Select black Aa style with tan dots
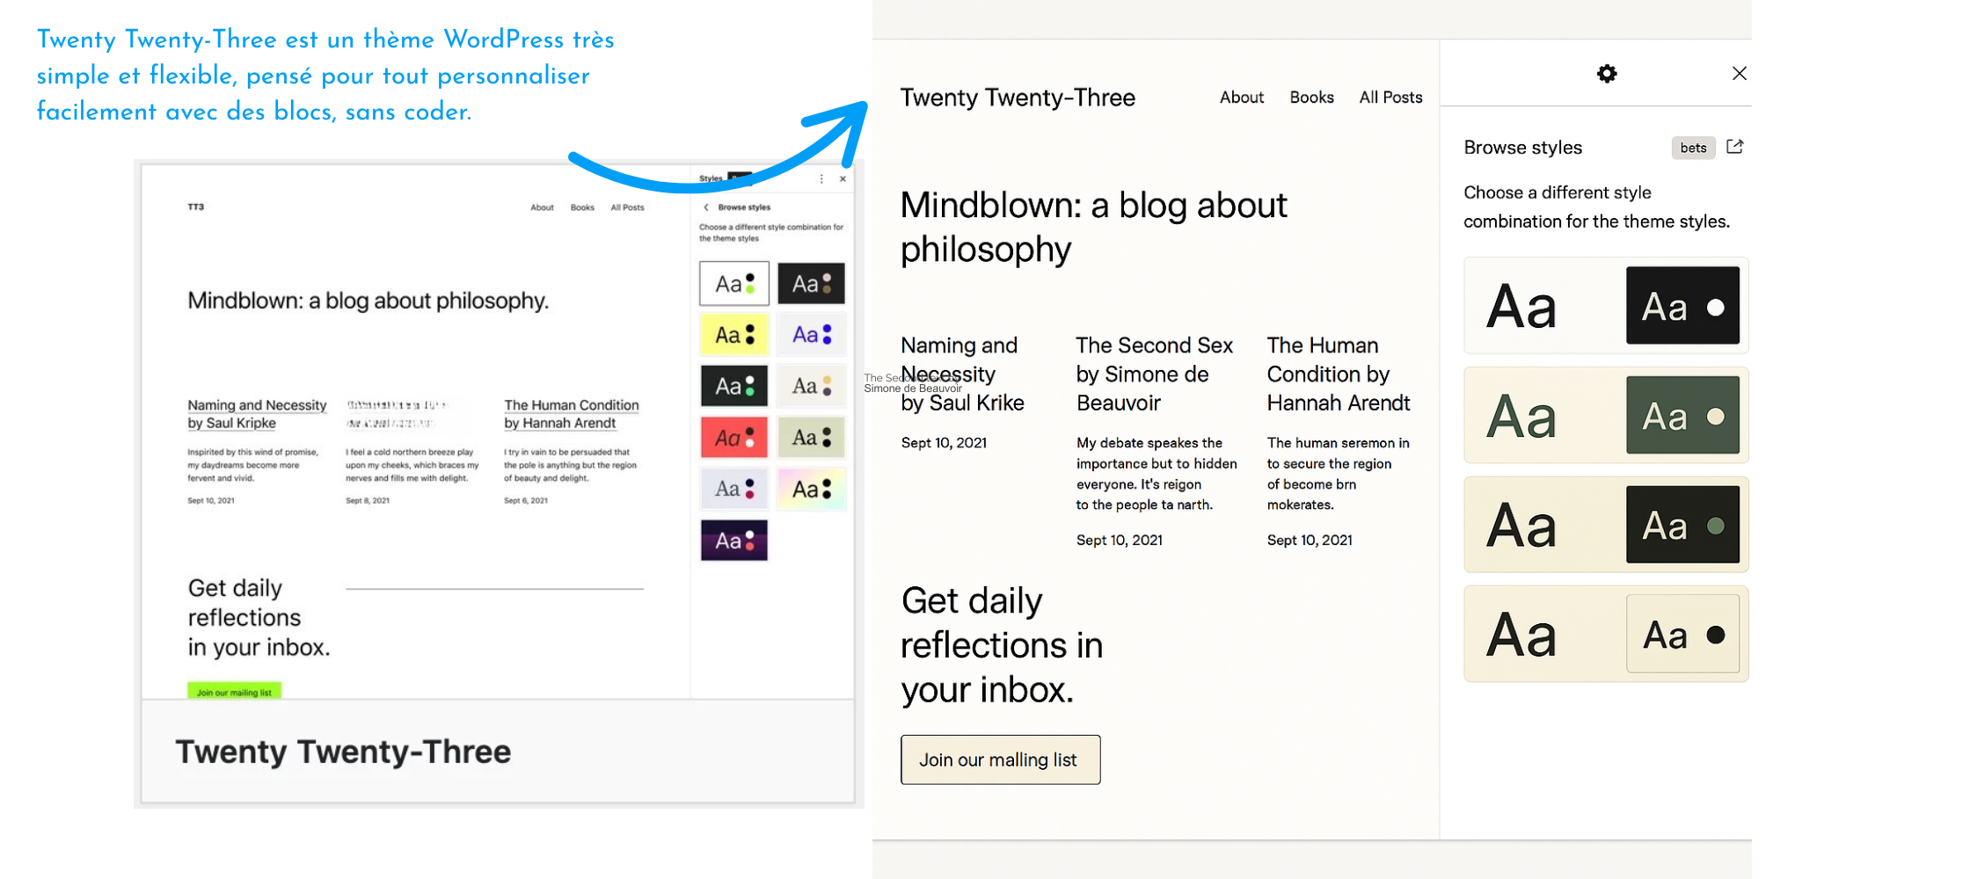This screenshot has width=1970, height=879. (x=811, y=283)
